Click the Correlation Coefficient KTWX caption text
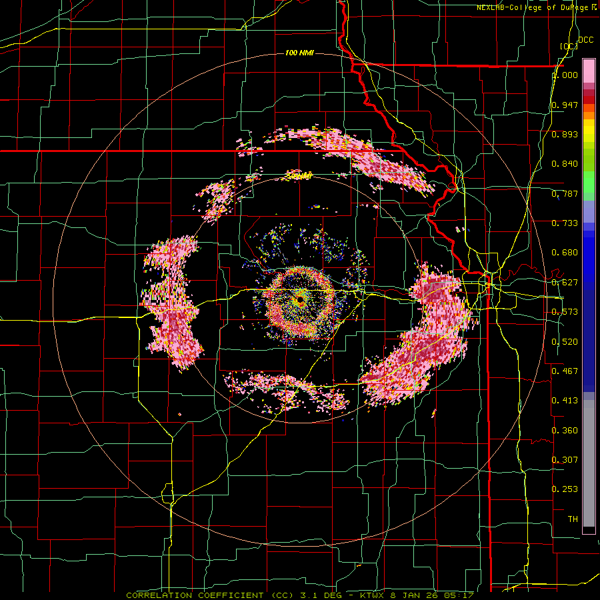The width and height of the screenshot is (600, 600). (x=299, y=595)
